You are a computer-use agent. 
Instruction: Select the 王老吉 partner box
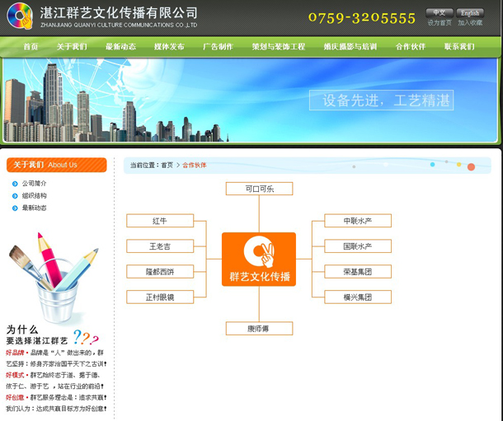click(160, 246)
